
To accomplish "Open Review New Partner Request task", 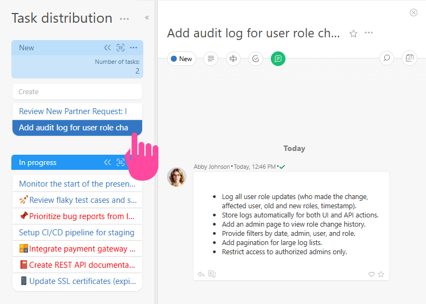I will [x=73, y=111].
